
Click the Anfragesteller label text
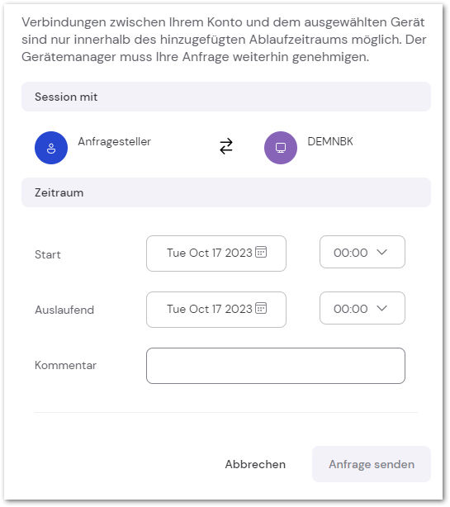point(115,142)
